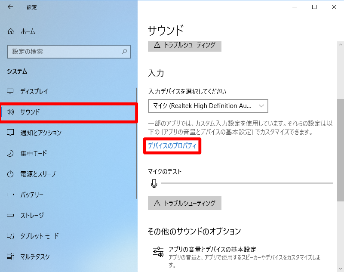
Task: Click the notification bubble icon beside 通知とアクション
Action: [10, 133]
